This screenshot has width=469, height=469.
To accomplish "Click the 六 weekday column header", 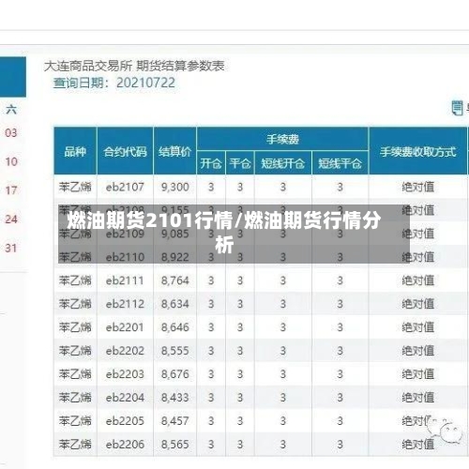I will [11, 110].
